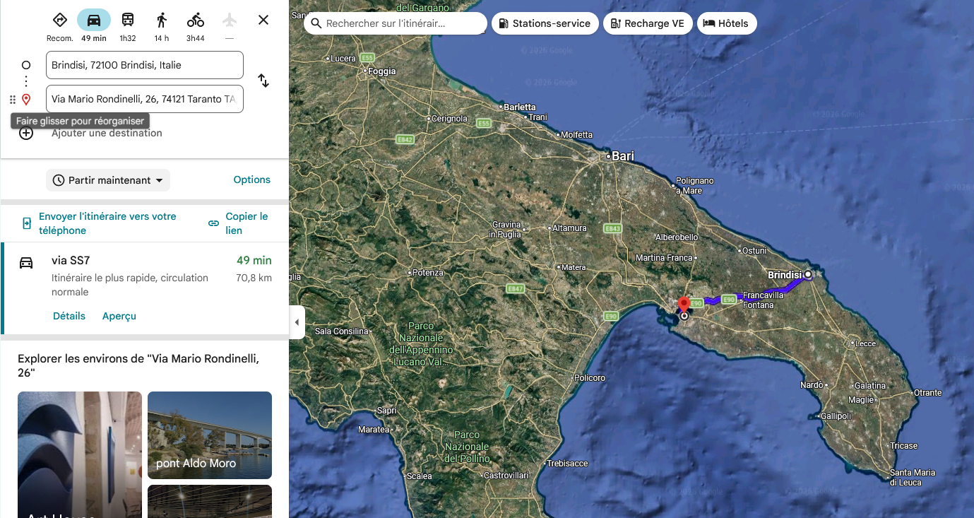974x518 pixels.
Task: Click the drag handle beside destination
Action: (x=13, y=100)
